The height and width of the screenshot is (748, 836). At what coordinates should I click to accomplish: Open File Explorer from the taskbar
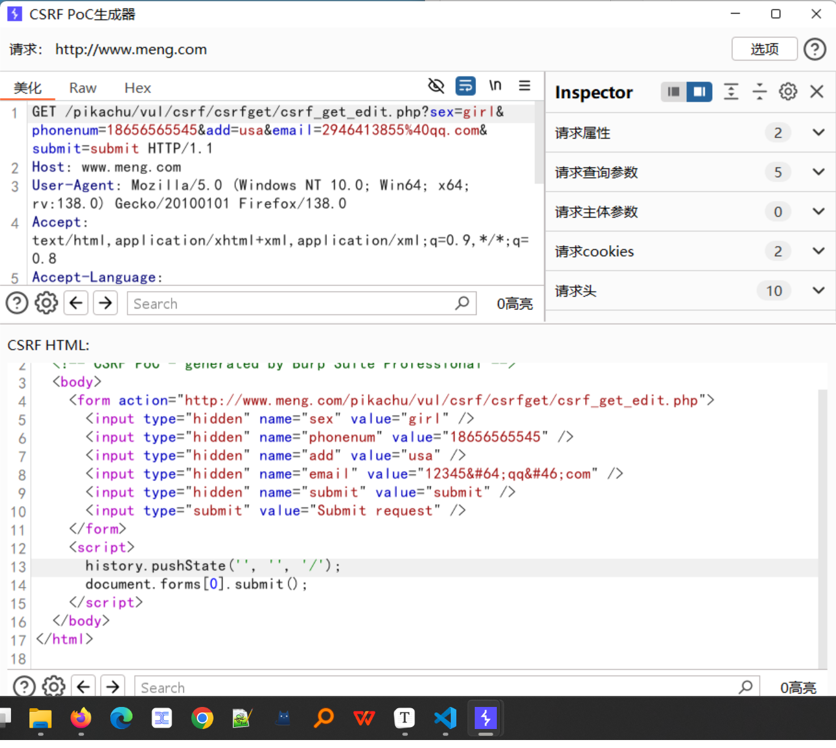(x=40, y=718)
